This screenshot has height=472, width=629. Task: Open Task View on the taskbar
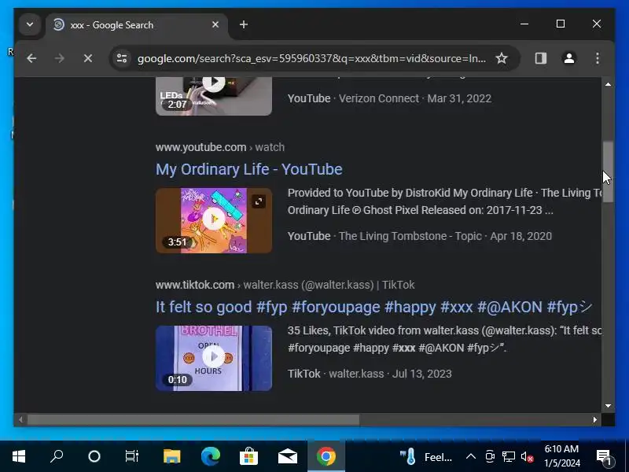tap(132, 456)
